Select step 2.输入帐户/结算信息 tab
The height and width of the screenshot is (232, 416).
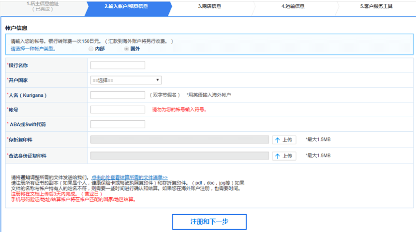point(126,7)
